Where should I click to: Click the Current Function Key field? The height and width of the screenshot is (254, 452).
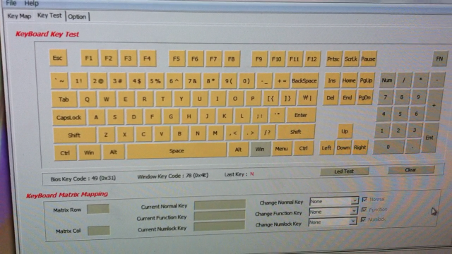(220, 216)
